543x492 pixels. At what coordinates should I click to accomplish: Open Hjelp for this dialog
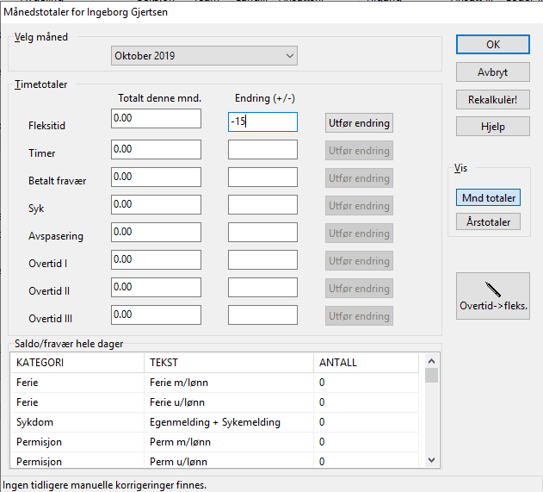(x=492, y=127)
